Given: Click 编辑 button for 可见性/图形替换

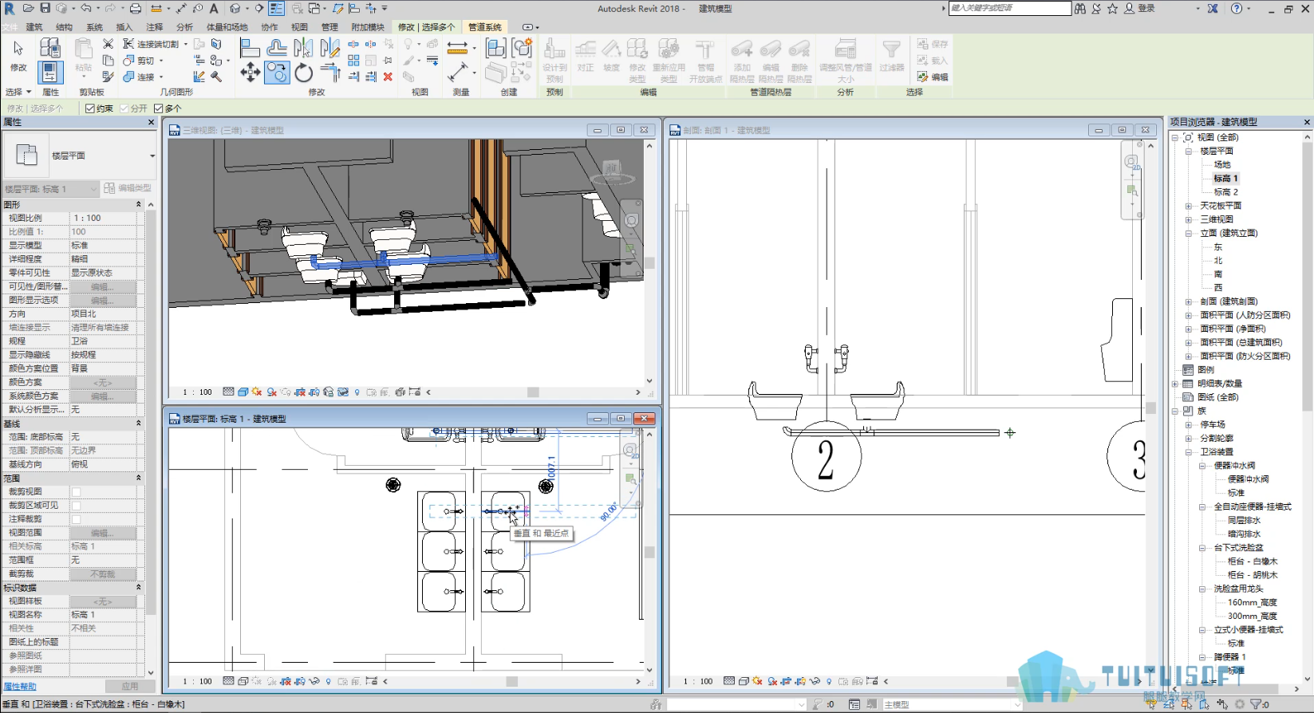Looking at the screenshot, I should 102,286.
